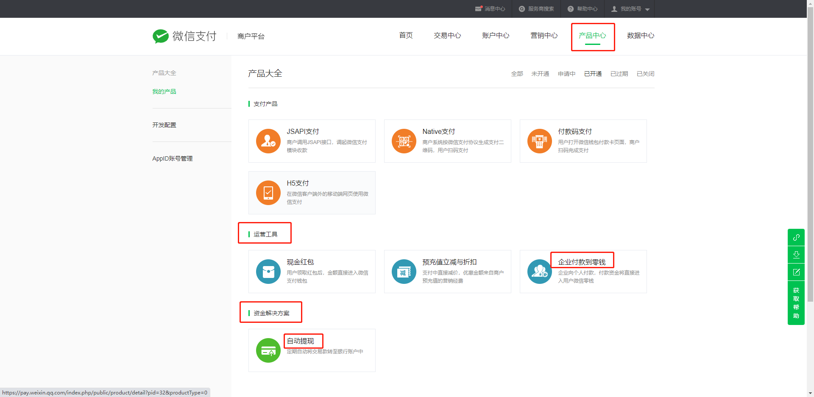This screenshot has width=814, height=397.
Task: Open the 预充值立减与折扣 discount icon
Action: (x=404, y=272)
